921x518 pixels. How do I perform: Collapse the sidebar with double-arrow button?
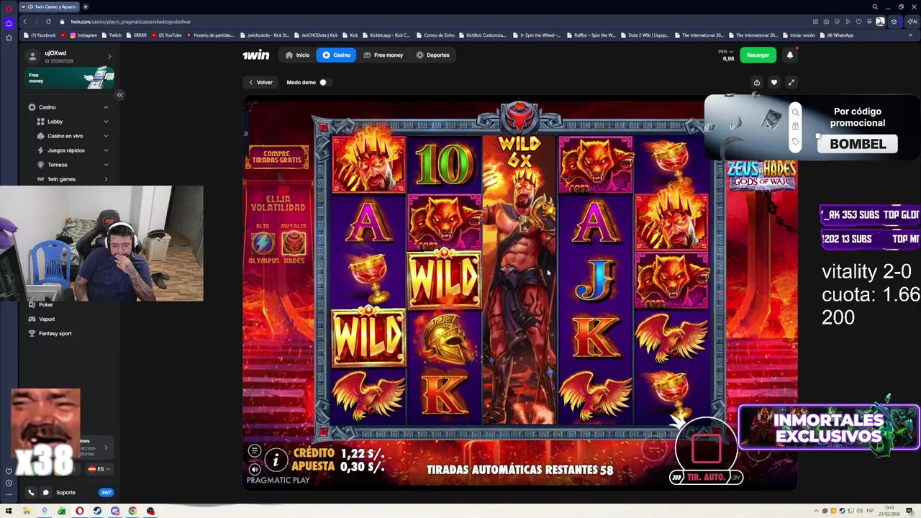tap(119, 95)
